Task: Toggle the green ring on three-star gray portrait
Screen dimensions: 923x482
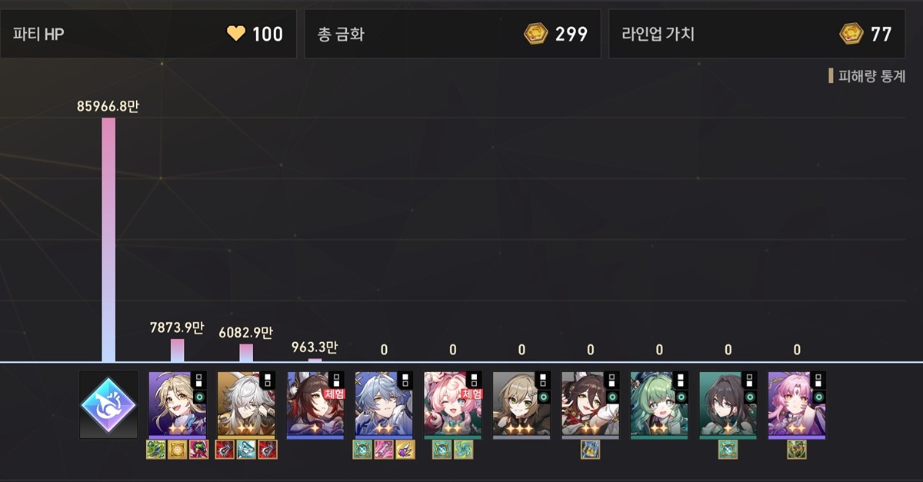Action: point(543,397)
